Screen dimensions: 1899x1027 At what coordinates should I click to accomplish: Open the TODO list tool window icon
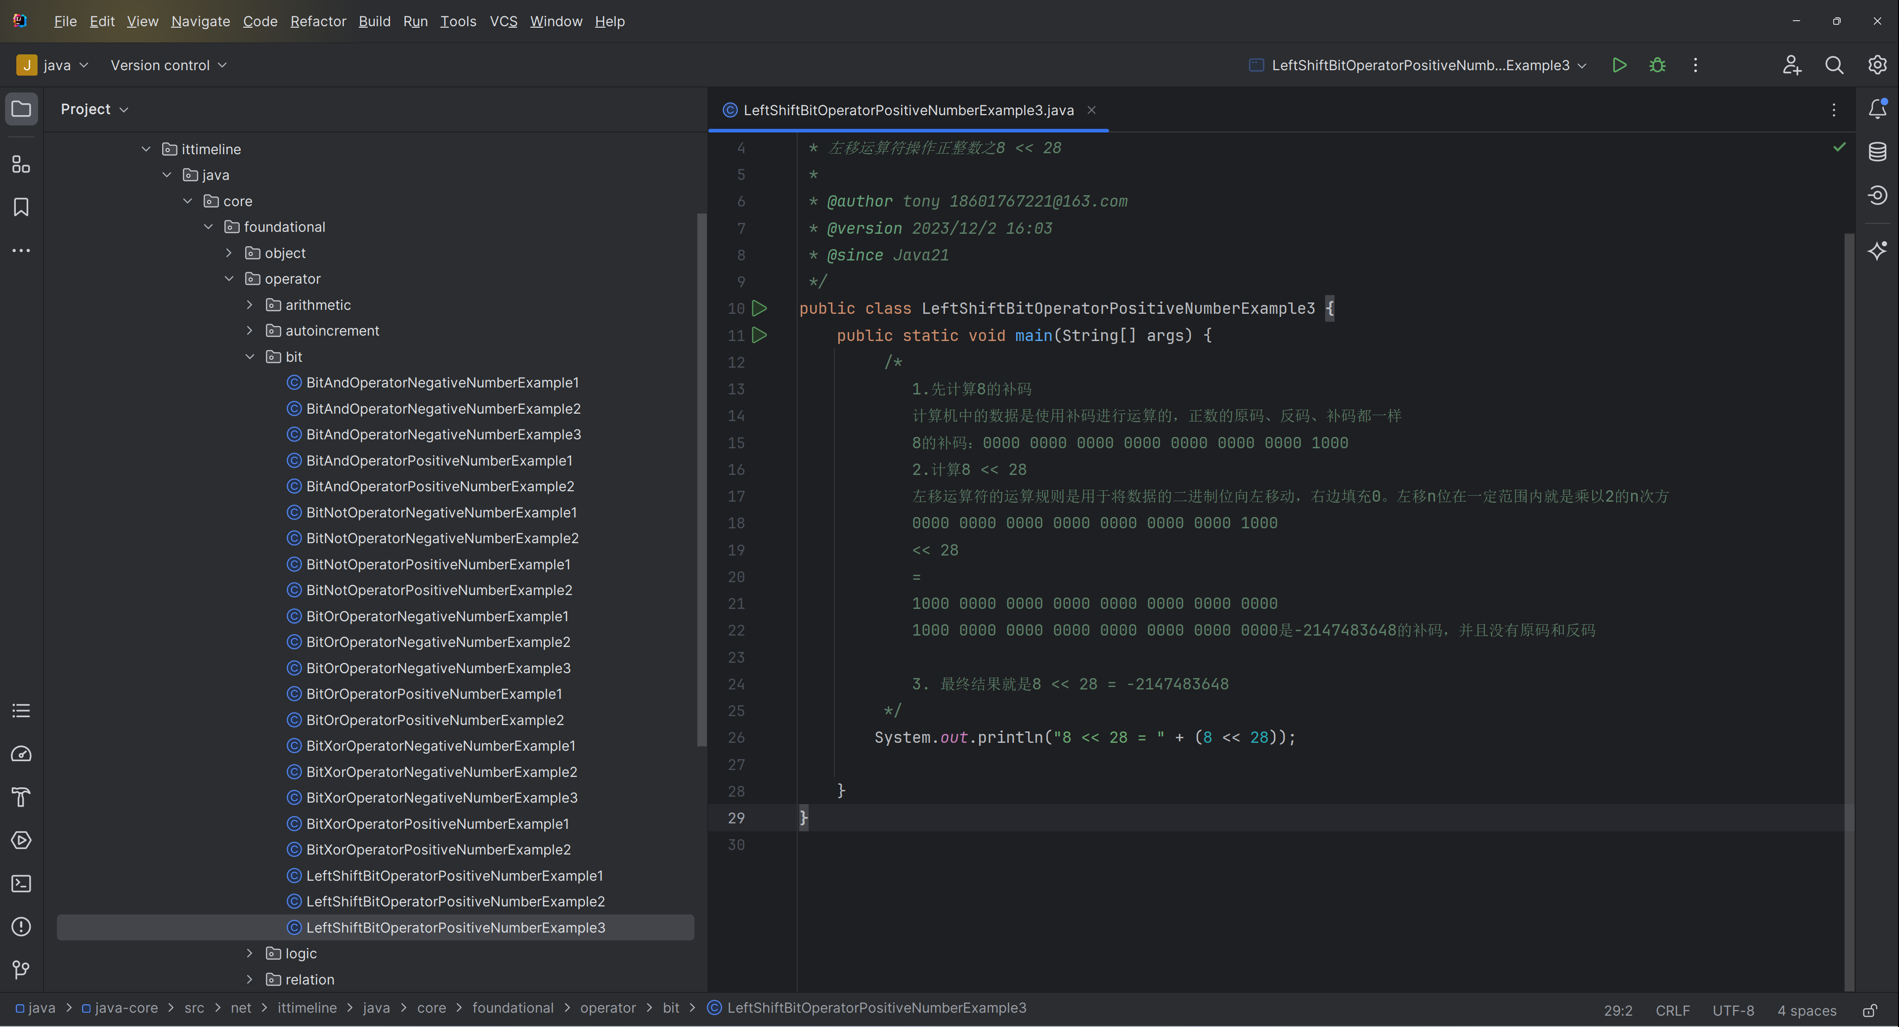click(x=21, y=711)
